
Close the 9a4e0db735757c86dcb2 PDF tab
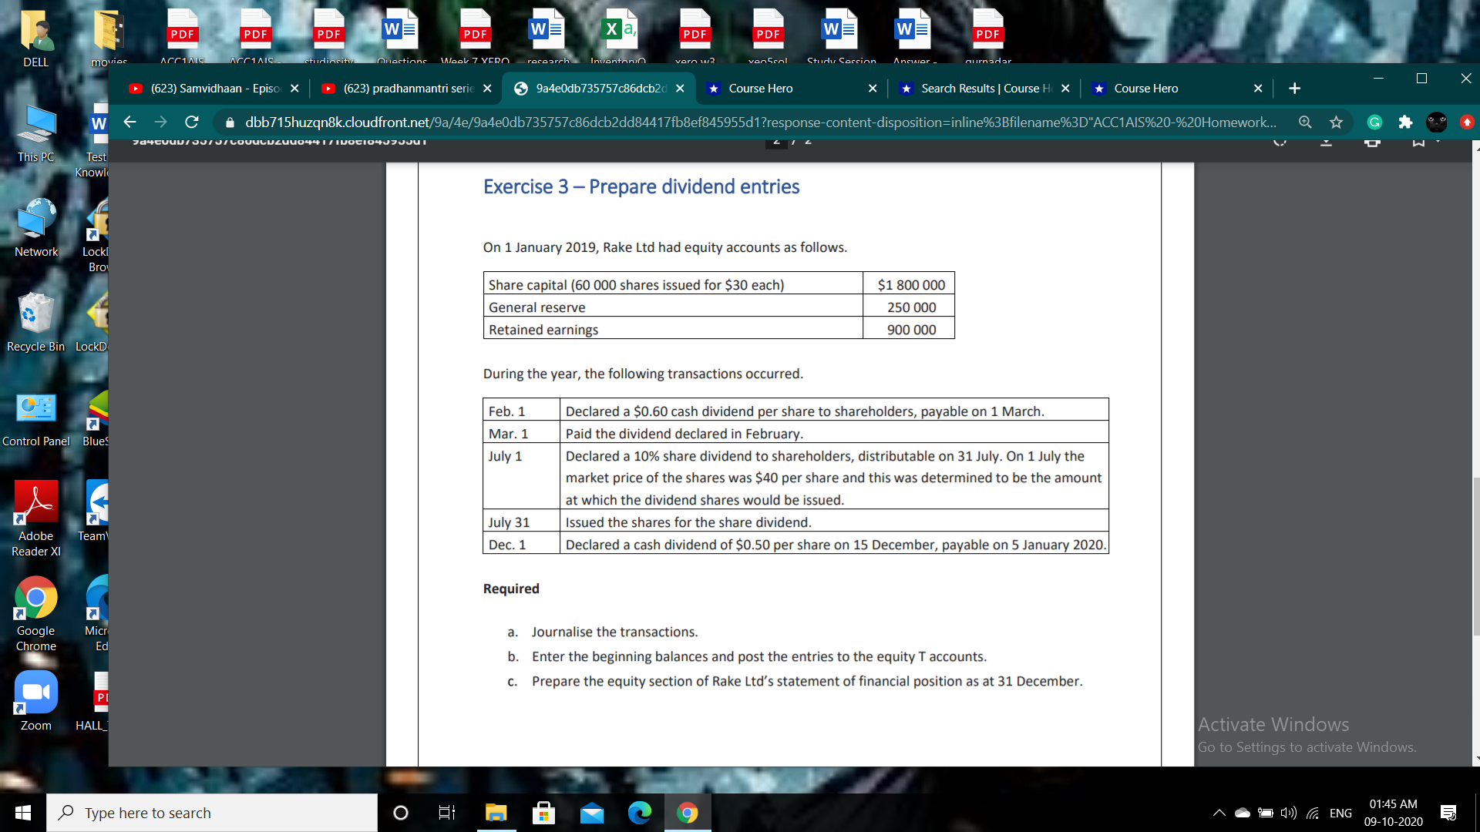click(x=680, y=89)
